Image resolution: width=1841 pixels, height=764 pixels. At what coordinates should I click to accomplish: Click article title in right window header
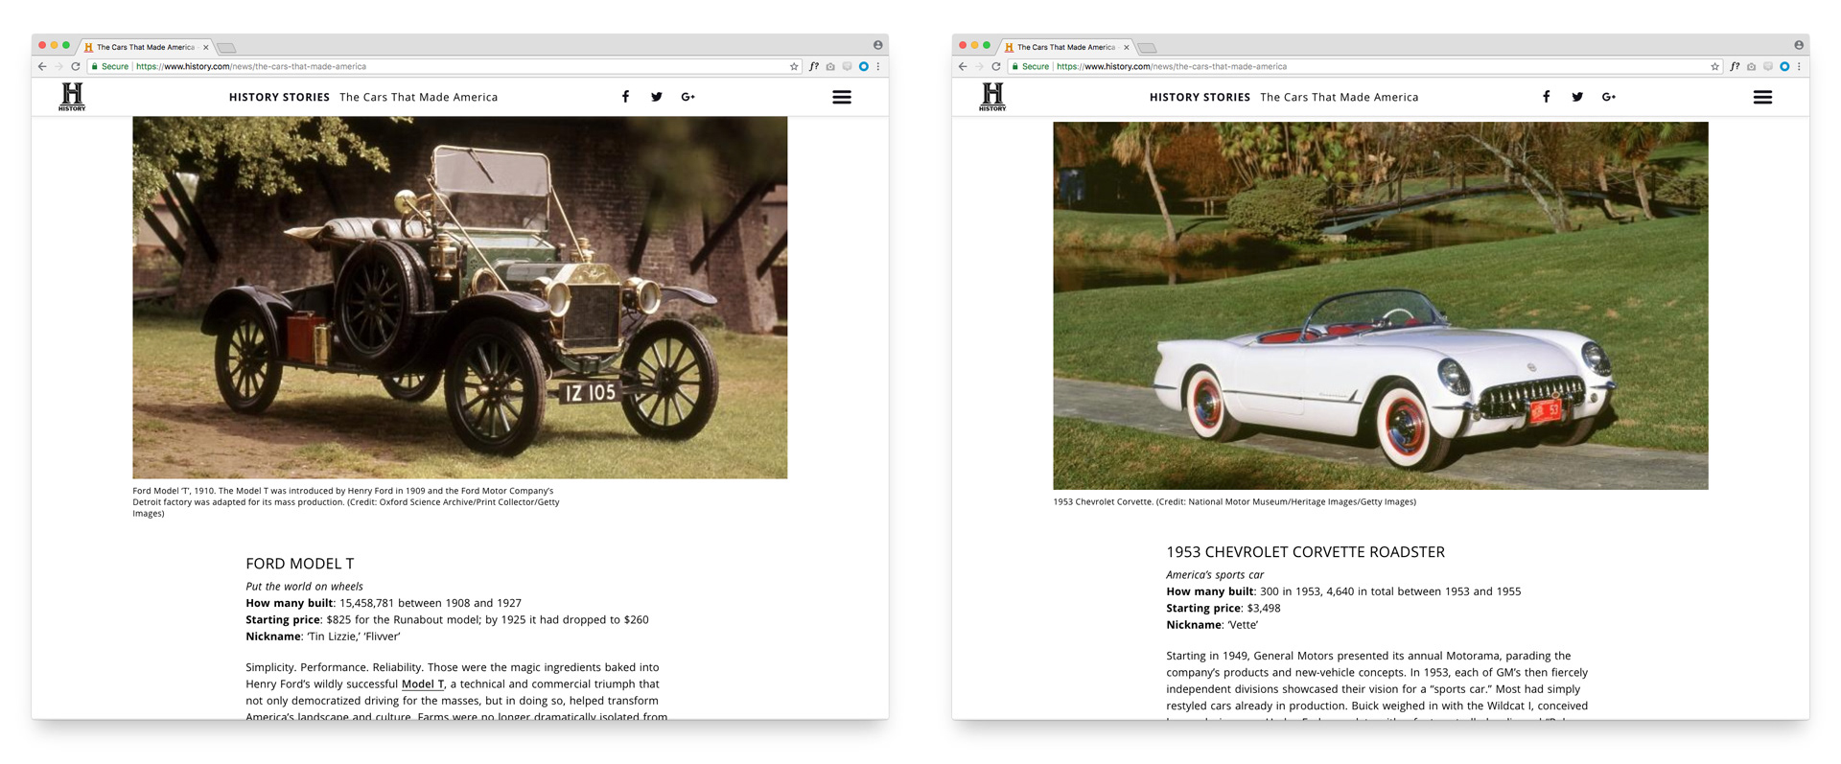(x=1340, y=97)
